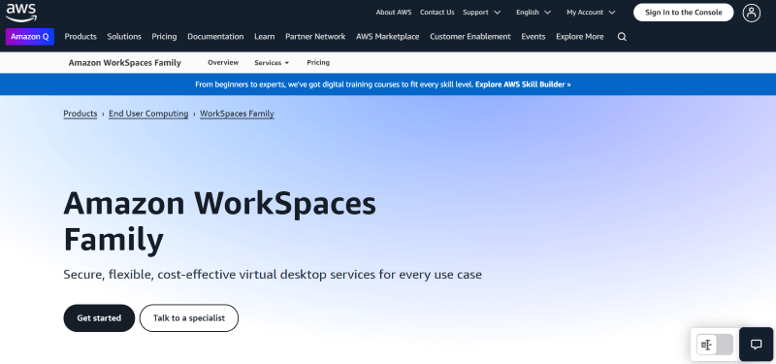
Task: Toggle the bottom-right display switch
Action: click(x=715, y=345)
